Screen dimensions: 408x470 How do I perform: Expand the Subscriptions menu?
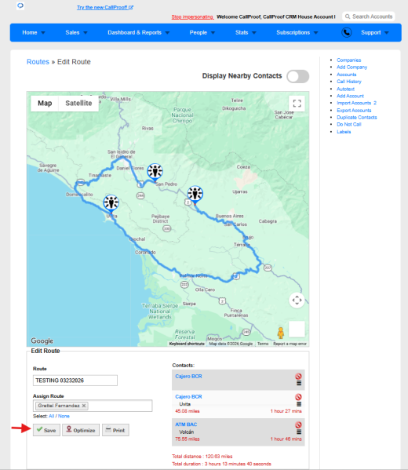[x=297, y=32]
